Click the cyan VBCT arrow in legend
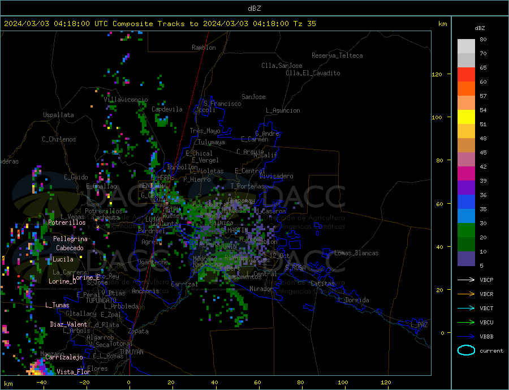This screenshot has height=390, width=509. click(466, 308)
